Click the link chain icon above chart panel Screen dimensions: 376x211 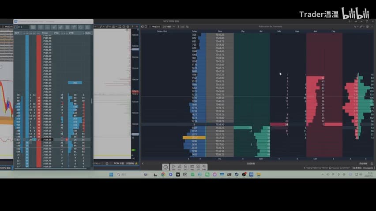tap(107, 26)
